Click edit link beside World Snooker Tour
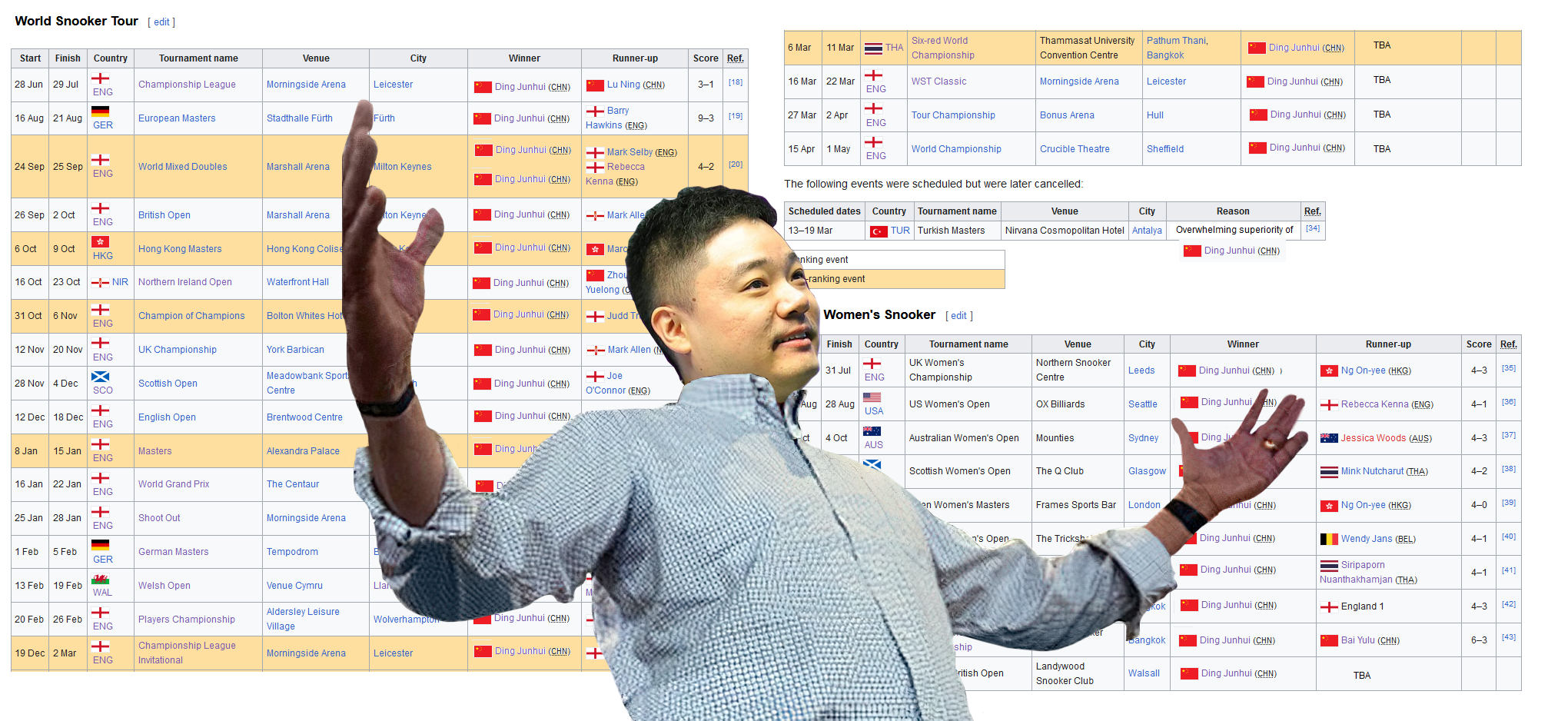The image size is (1548, 721). pos(161,22)
